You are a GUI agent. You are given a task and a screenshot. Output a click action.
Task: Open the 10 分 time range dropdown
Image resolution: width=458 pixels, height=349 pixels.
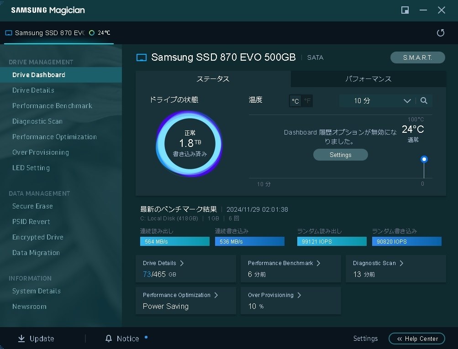coord(378,101)
